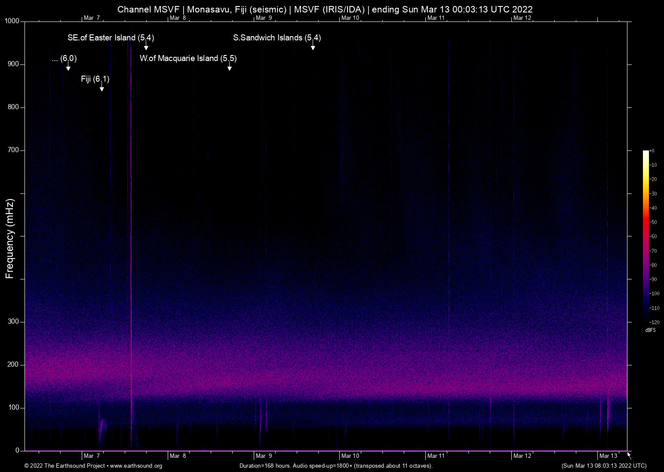This screenshot has height=472, width=664.
Task: Click the Frequency (mHz) axis title
Action: point(10,239)
